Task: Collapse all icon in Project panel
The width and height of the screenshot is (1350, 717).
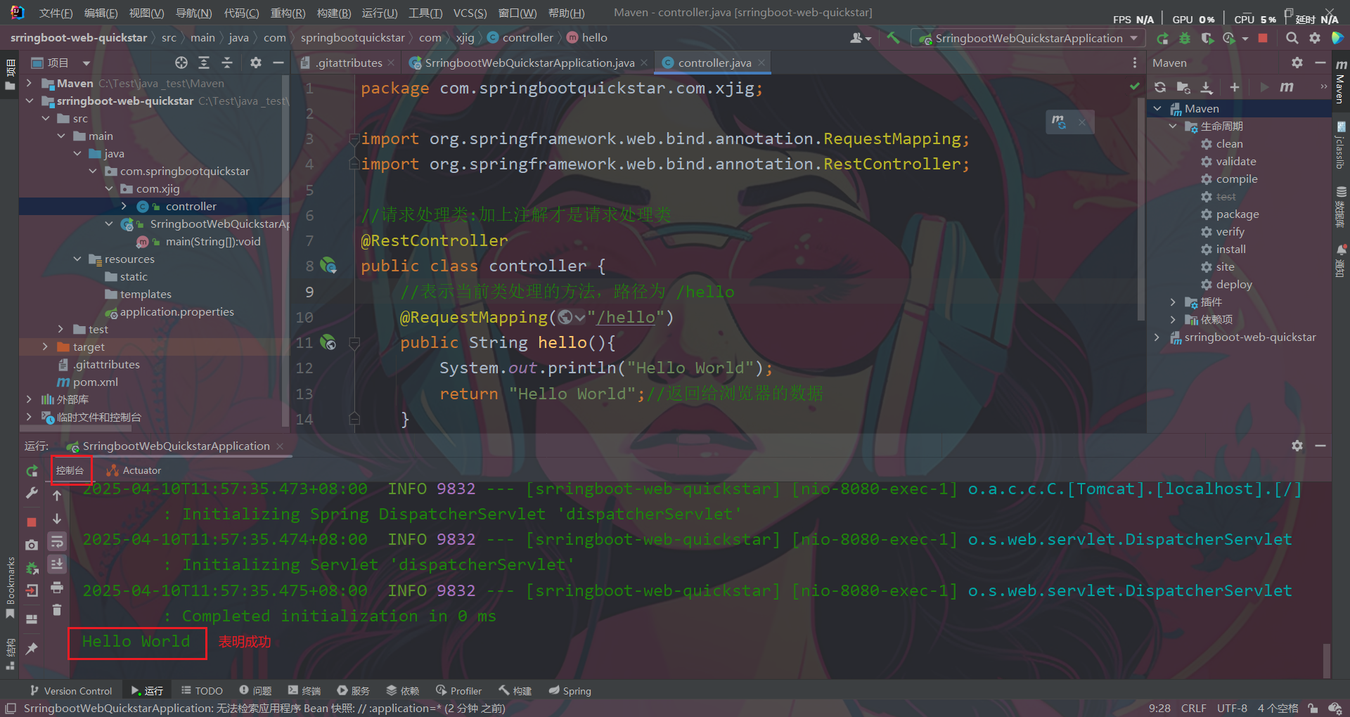Action: [227, 63]
